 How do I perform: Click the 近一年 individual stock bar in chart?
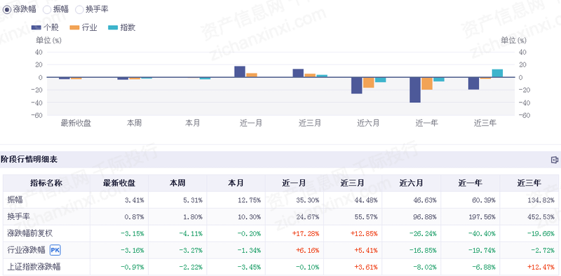coord(415,90)
